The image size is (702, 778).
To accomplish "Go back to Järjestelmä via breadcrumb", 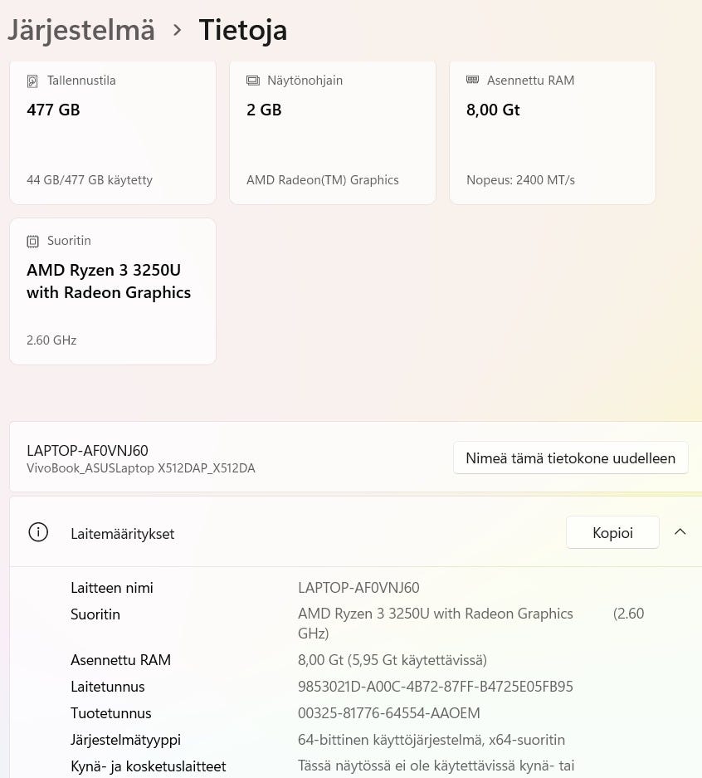I will click(81, 30).
